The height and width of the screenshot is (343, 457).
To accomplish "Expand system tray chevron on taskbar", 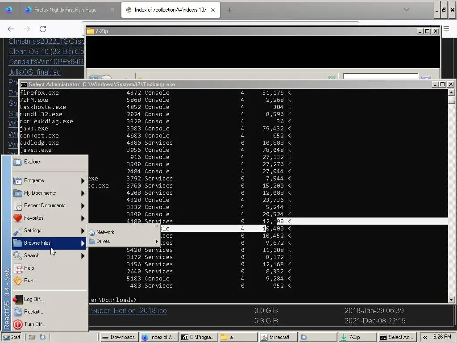I will tap(425, 337).
